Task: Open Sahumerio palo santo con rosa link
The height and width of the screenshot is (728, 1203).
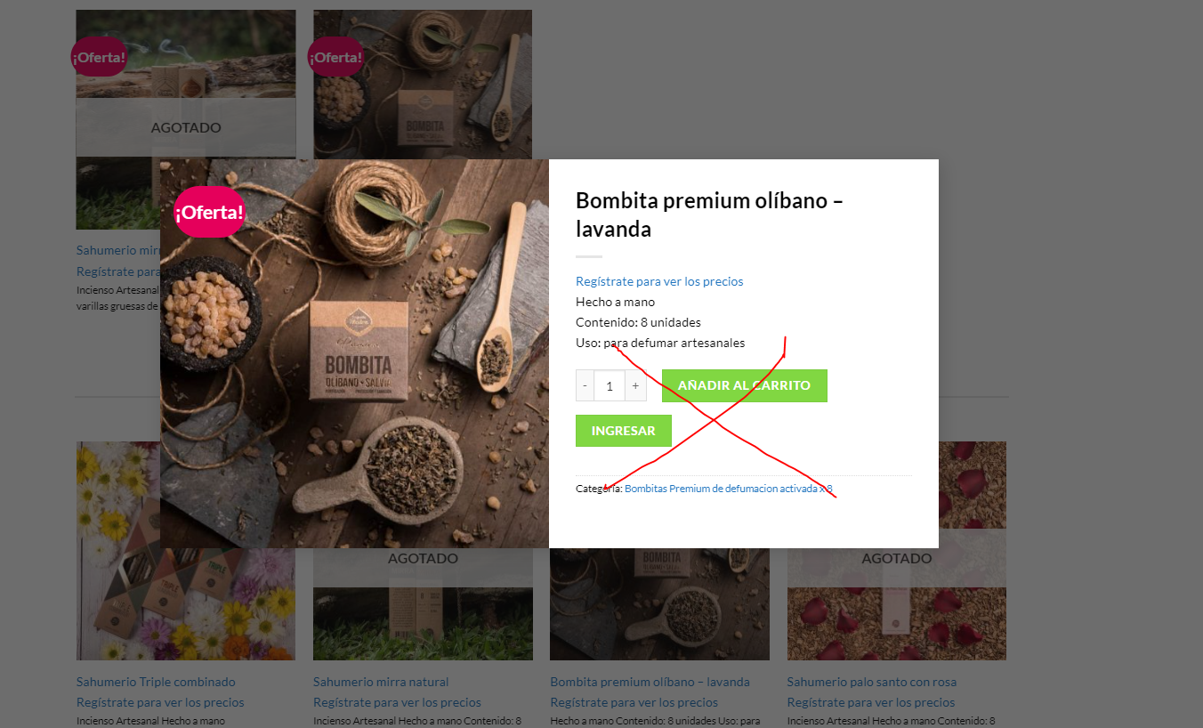Action: pos(872,682)
